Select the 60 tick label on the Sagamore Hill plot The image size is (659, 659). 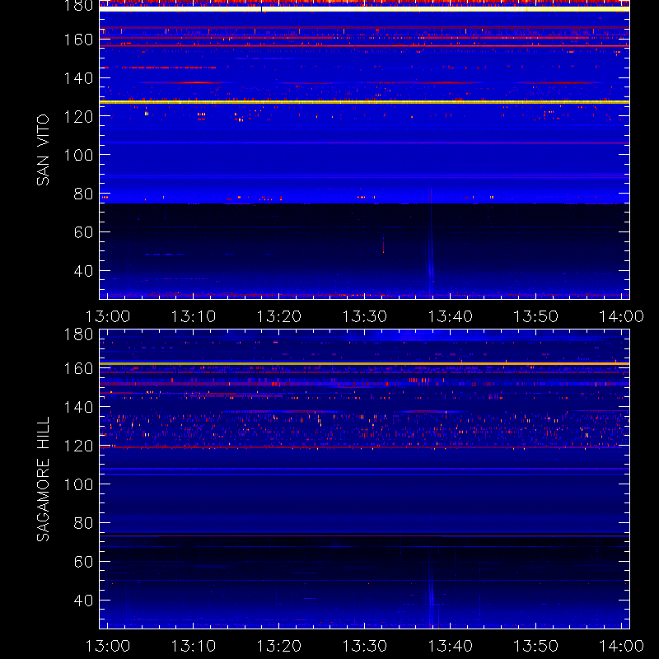83,562
